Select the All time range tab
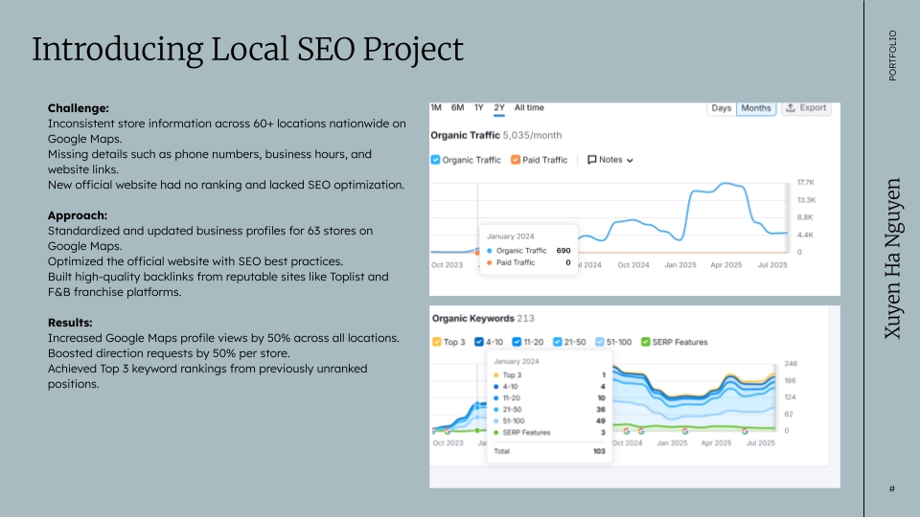The image size is (920, 517). coord(529,108)
